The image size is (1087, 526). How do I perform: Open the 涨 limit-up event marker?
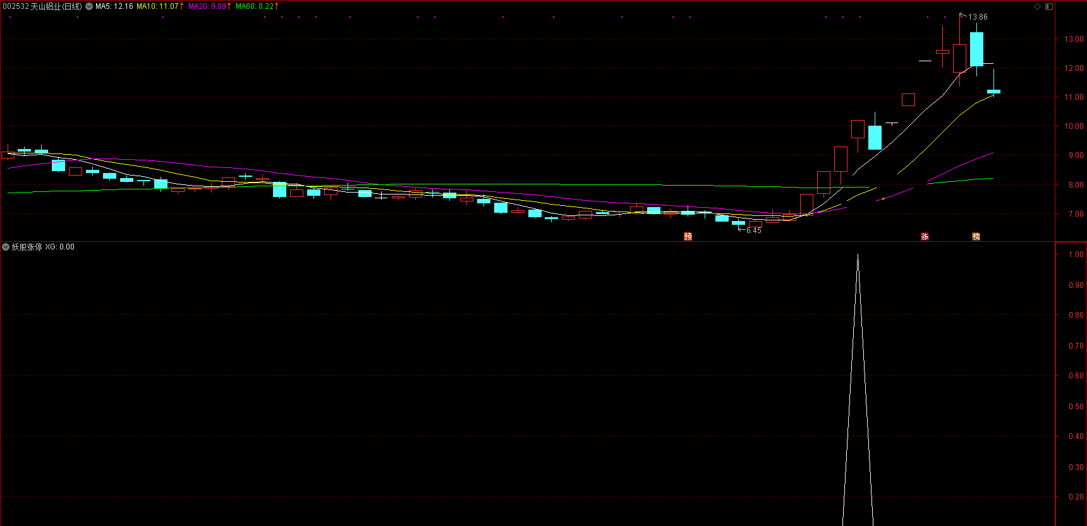click(925, 237)
